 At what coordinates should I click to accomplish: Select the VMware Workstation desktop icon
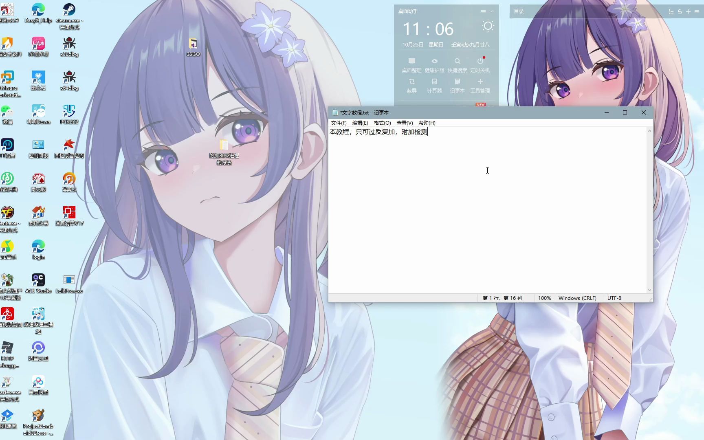coord(9,84)
